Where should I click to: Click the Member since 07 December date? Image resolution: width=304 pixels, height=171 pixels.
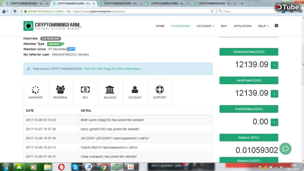tap(62, 49)
